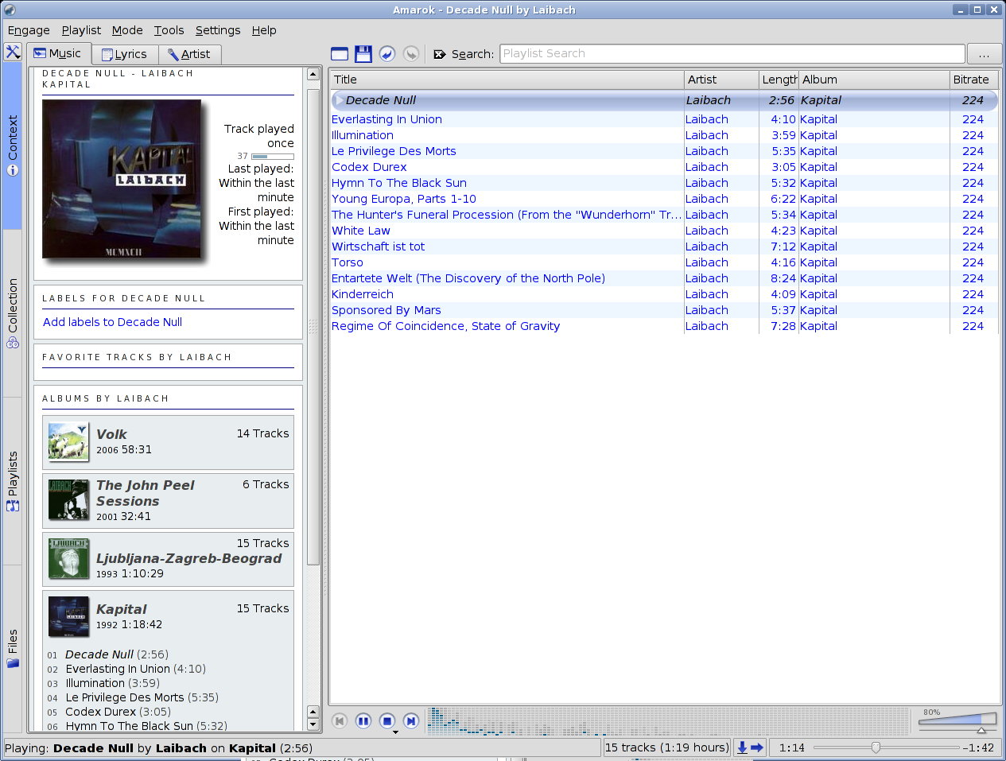
Task: Click Codex Durex (3:05) in the Kapital album list
Action: (118, 712)
